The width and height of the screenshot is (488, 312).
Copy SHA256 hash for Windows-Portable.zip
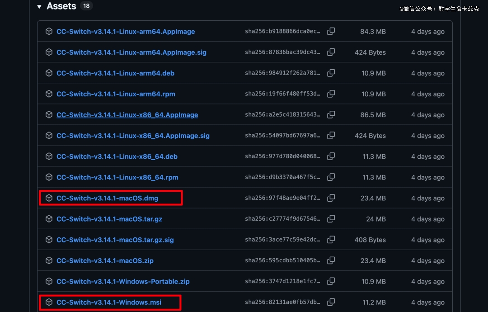pyautogui.click(x=331, y=281)
